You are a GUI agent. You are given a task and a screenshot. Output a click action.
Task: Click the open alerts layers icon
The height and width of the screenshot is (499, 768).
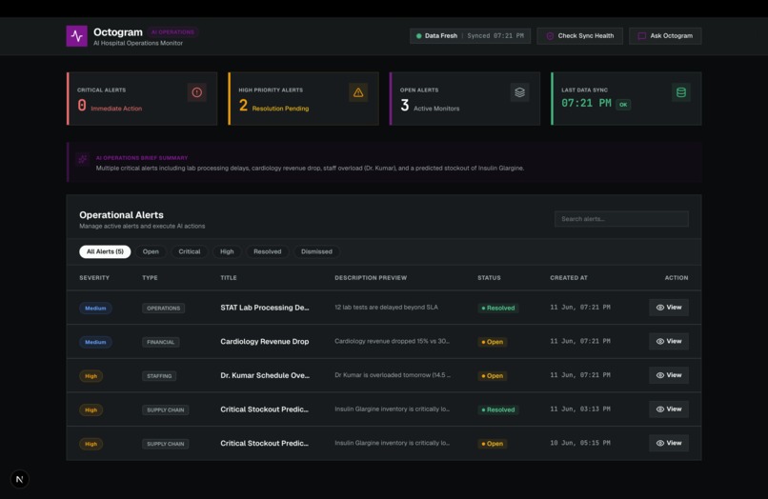click(519, 92)
